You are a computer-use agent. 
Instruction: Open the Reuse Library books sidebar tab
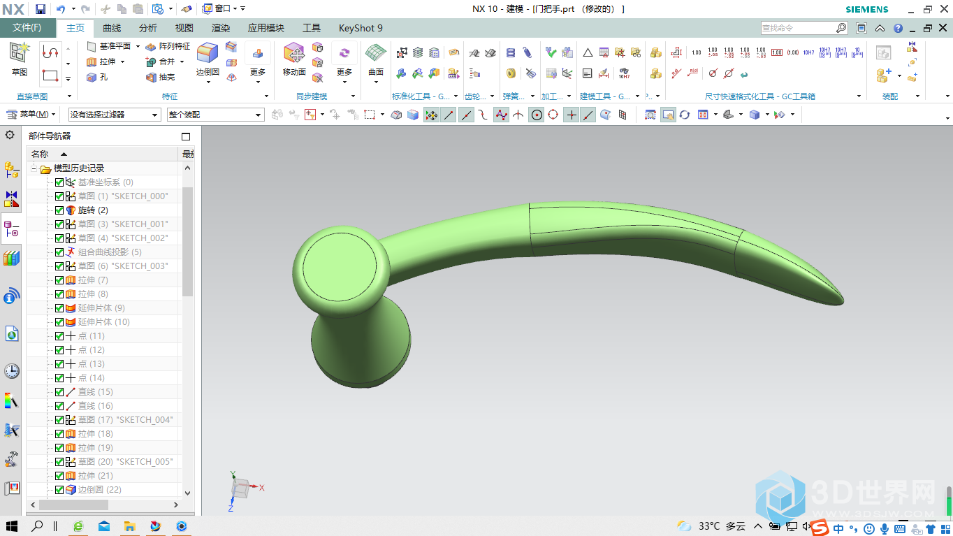[x=11, y=259]
